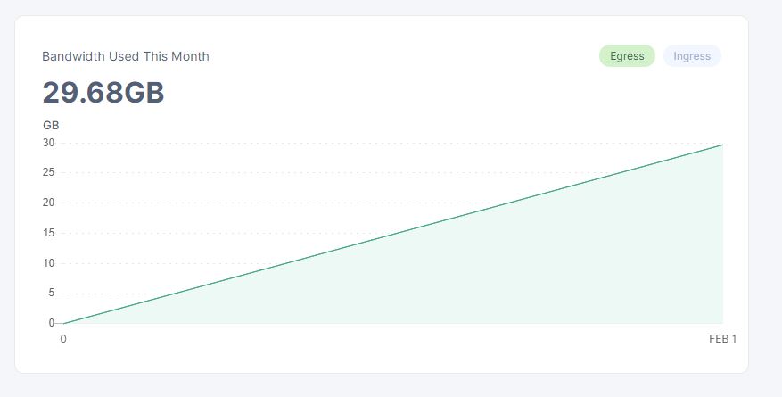Enable the Ingress series pill
Viewport: 782px width, 397px height.
click(x=692, y=56)
